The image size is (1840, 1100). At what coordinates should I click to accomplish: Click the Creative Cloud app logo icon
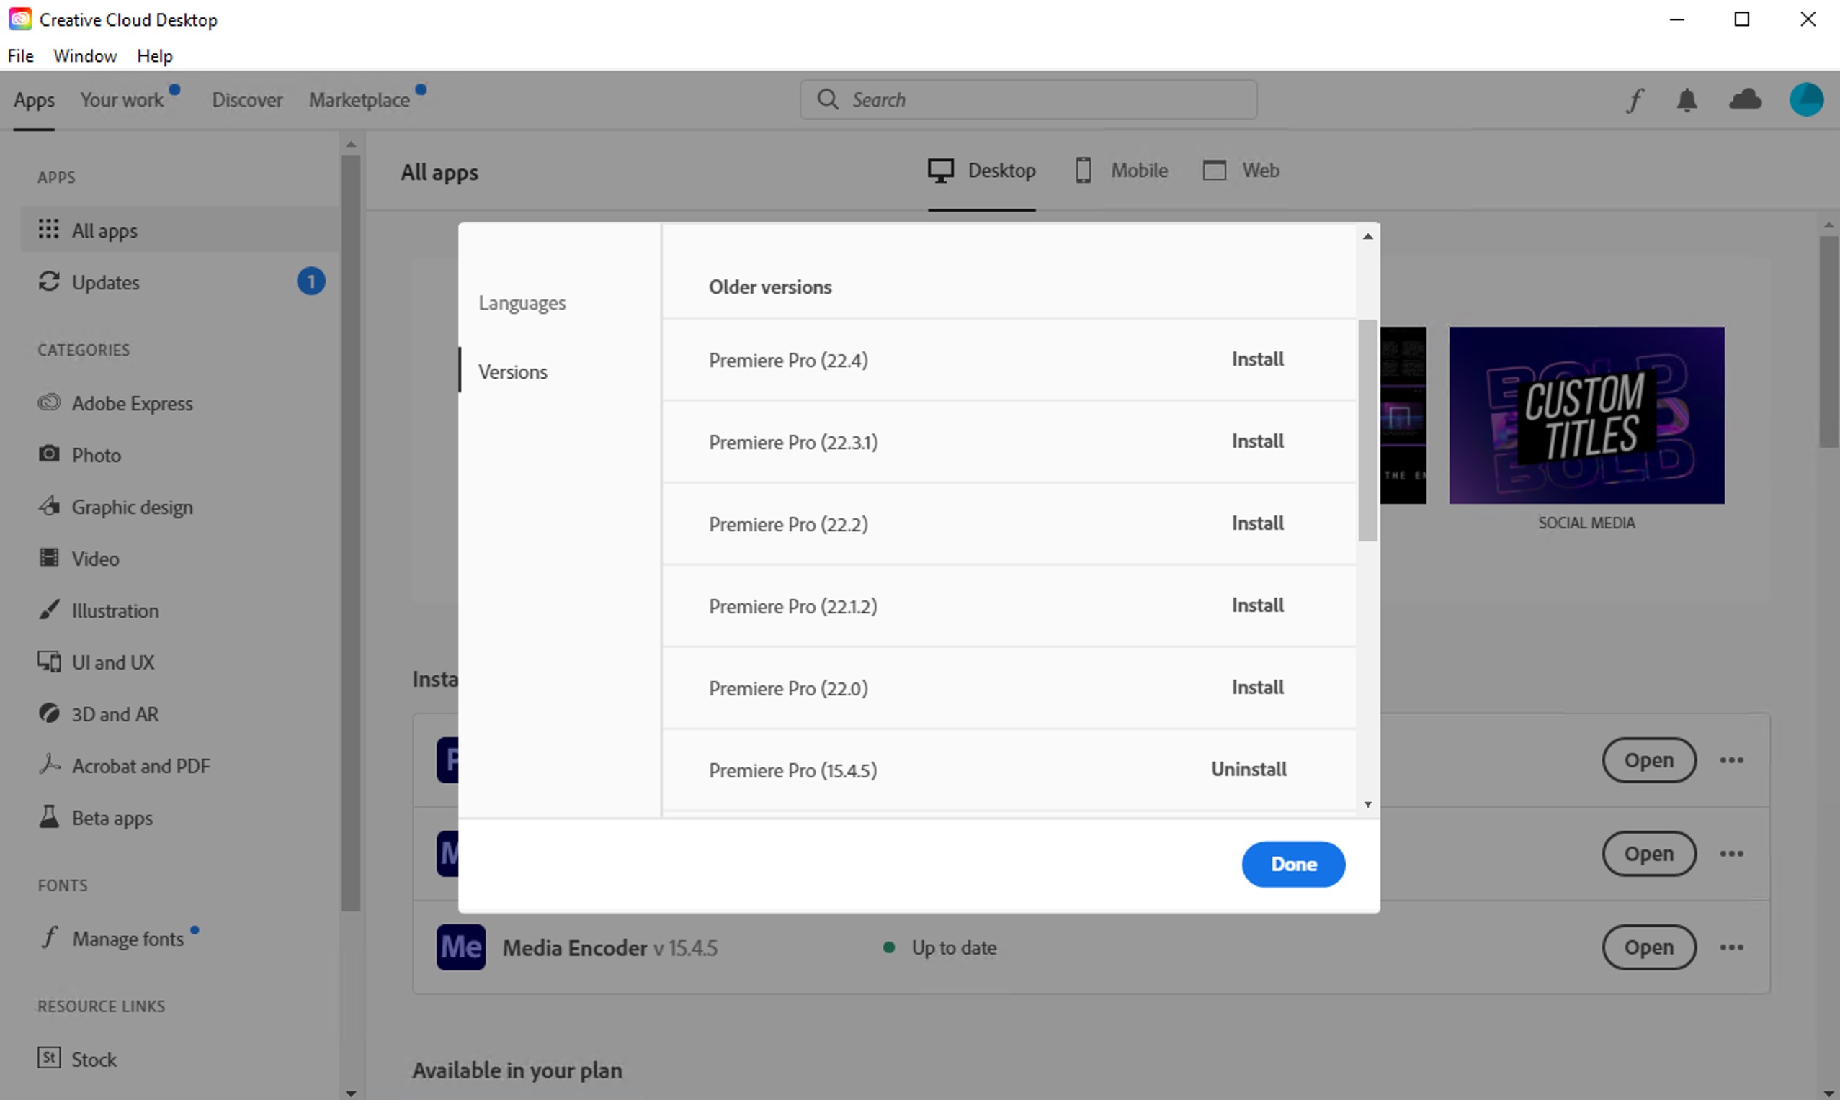(x=20, y=19)
